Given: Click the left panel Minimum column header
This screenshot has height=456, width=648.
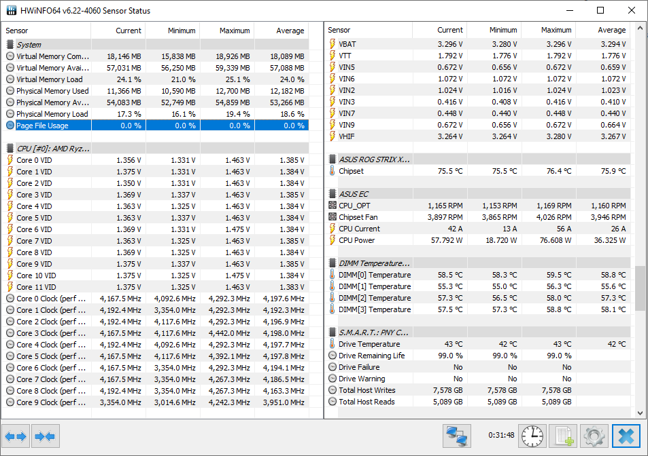Looking at the screenshot, I should coord(173,31).
